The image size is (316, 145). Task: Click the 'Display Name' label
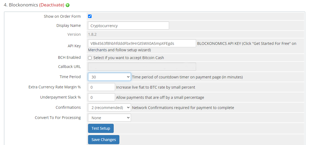pos(69,26)
